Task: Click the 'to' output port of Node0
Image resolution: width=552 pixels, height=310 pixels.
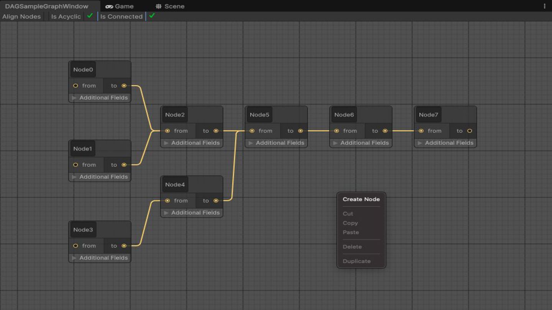Action: [124, 86]
